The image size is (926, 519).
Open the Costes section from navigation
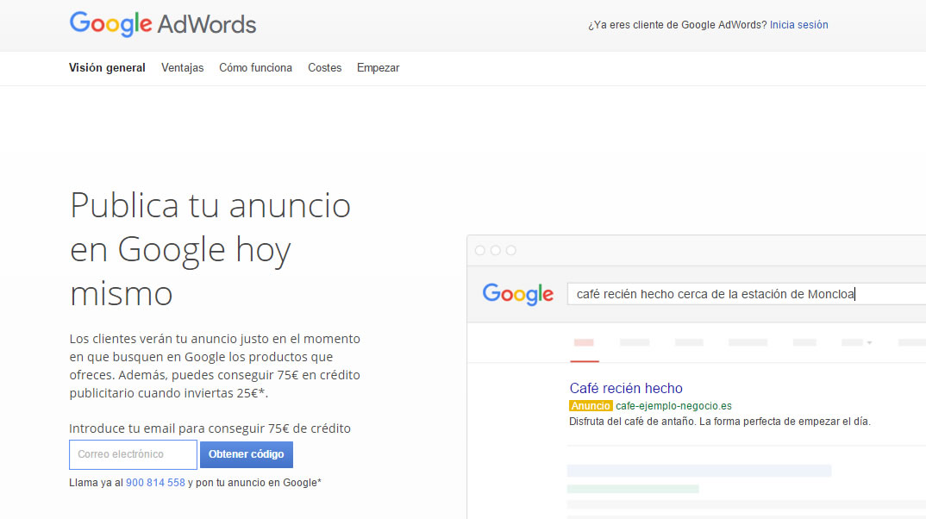[324, 67]
